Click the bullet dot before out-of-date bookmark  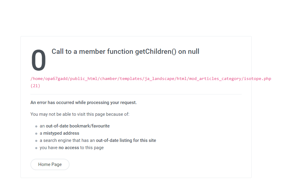pos(36,127)
